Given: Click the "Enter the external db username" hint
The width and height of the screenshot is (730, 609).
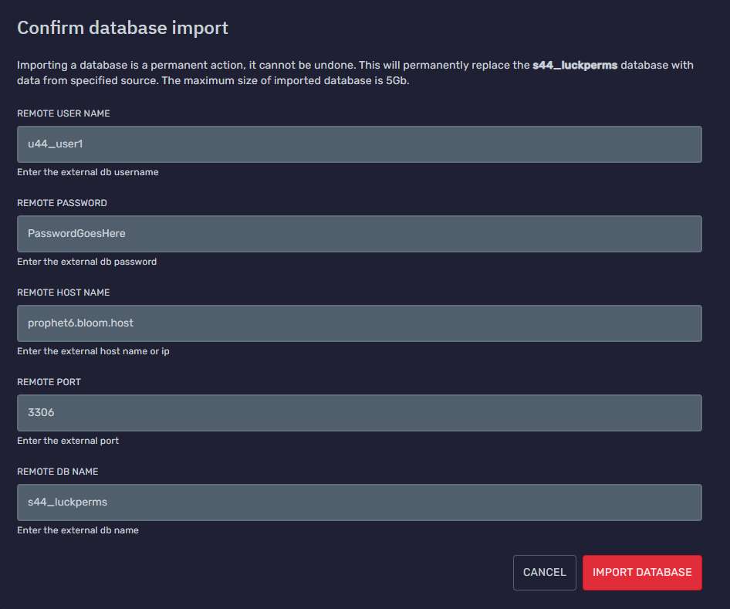Looking at the screenshot, I should 88,172.
